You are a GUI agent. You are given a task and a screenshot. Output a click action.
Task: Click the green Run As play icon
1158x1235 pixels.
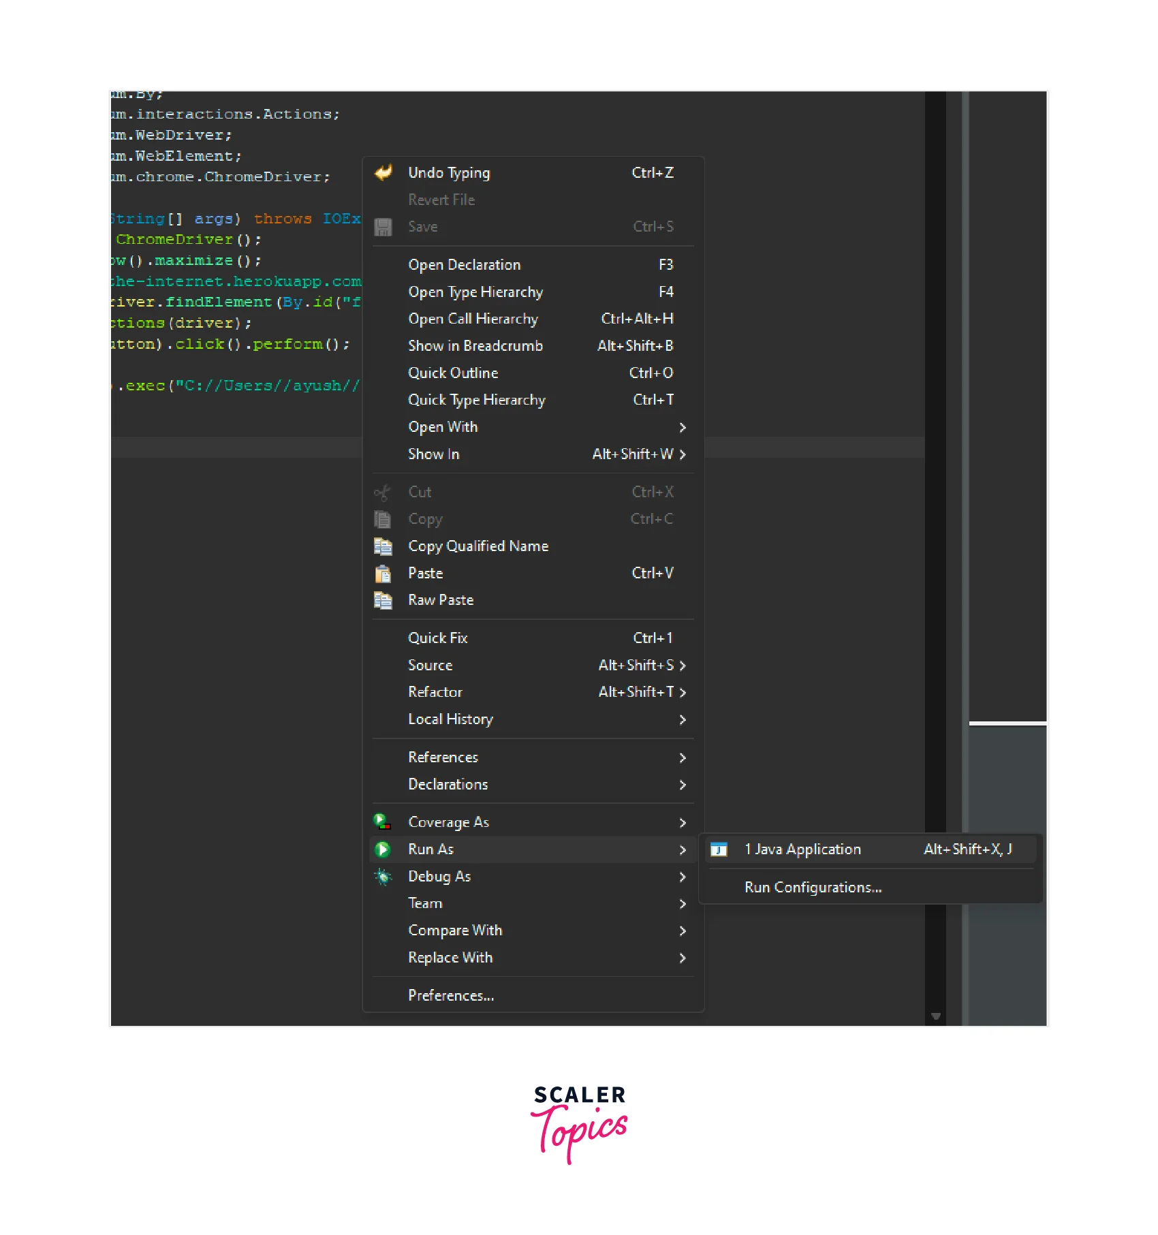click(x=383, y=849)
